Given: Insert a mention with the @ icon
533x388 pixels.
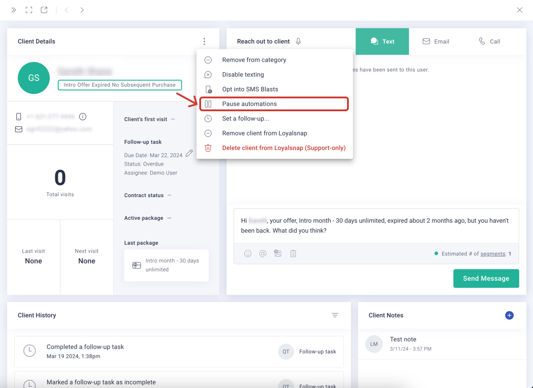Looking at the screenshot, I should pos(263,254).
